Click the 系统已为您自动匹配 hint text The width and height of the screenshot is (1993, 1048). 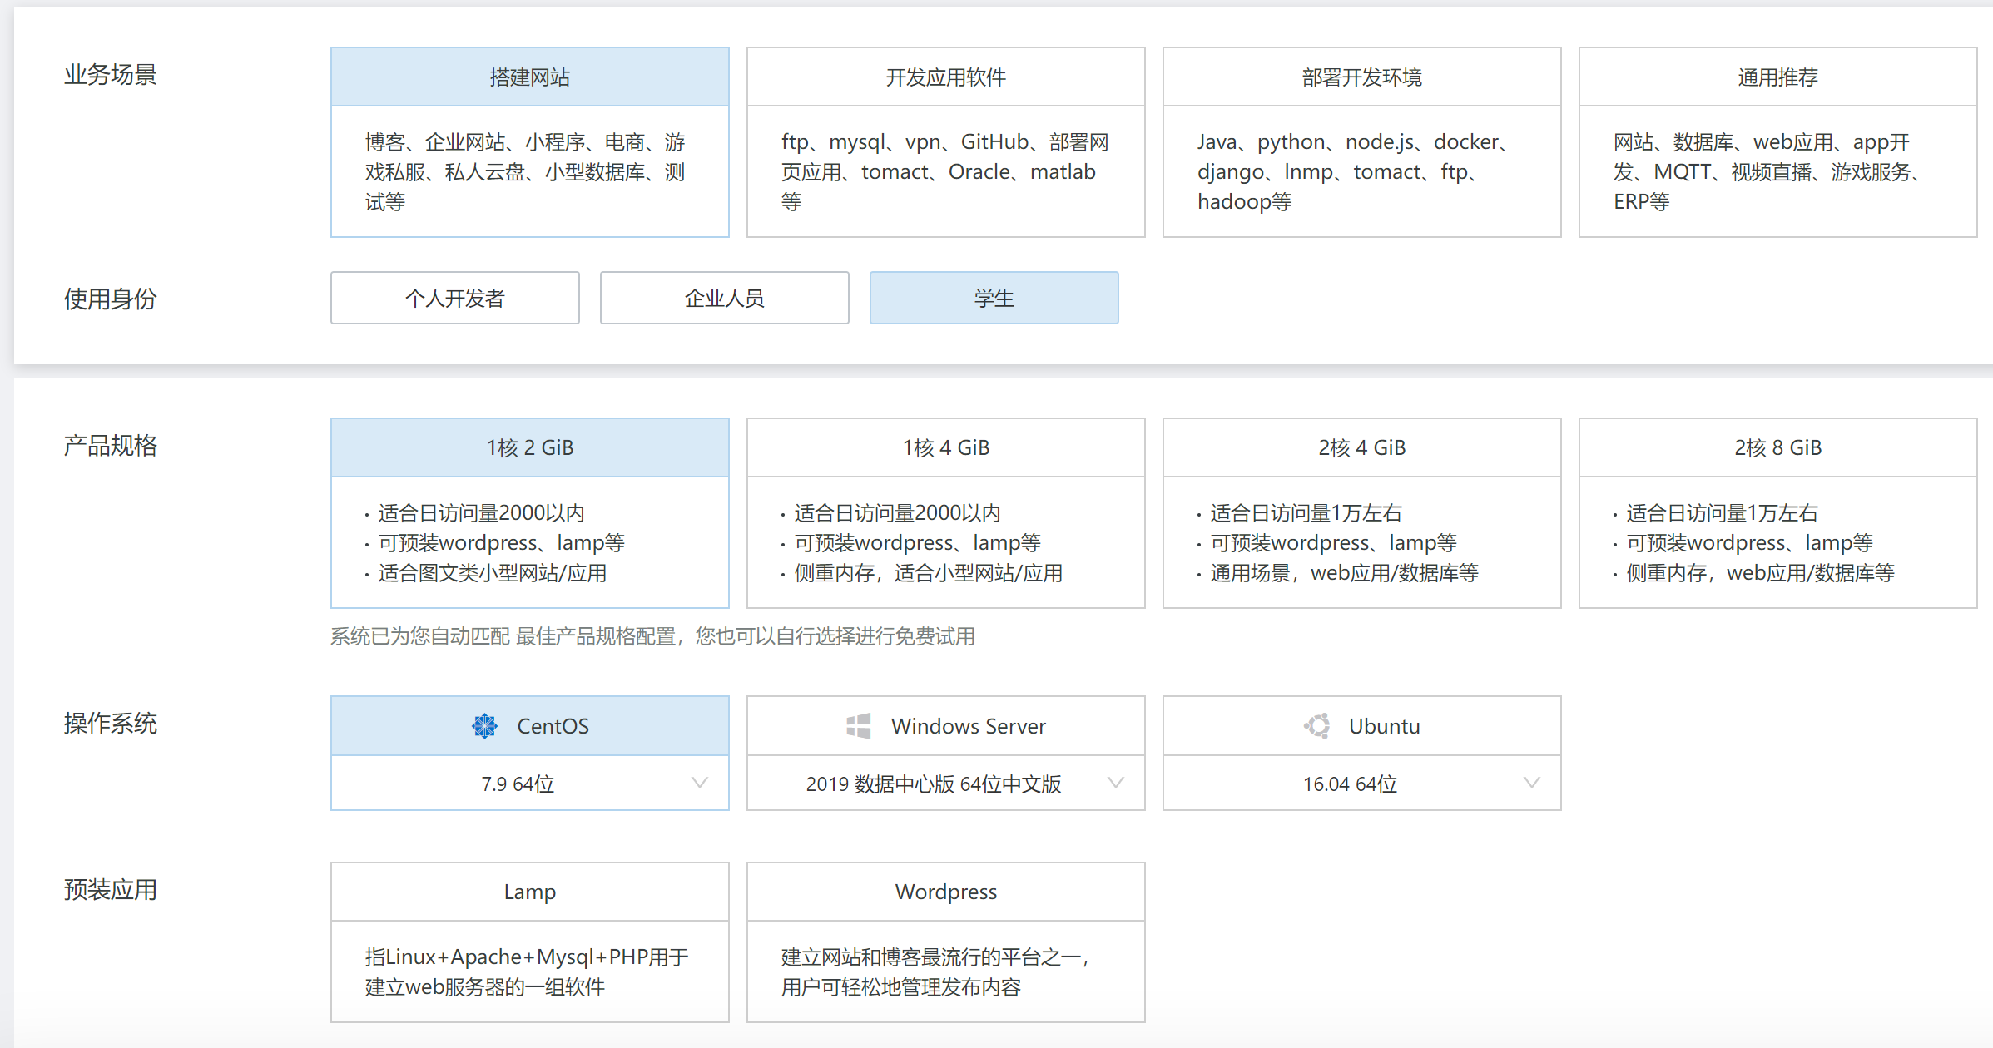tap(652, 636)
